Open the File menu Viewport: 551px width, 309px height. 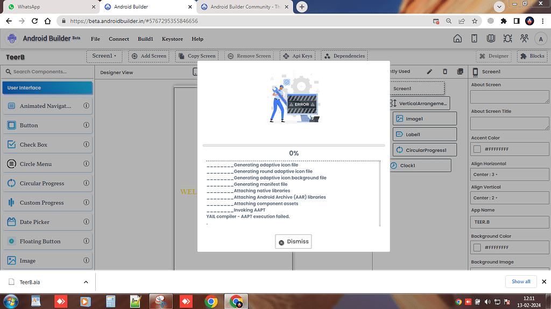pos(95,39)
